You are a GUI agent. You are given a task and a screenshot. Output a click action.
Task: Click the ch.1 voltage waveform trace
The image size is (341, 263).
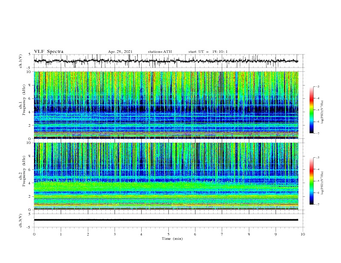[166, 61]
